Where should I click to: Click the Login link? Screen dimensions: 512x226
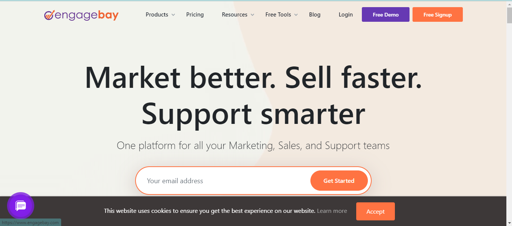point(346,15)
